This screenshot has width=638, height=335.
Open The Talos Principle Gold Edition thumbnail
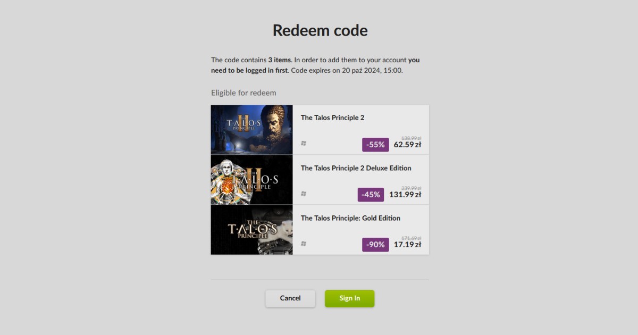(252, 230)
